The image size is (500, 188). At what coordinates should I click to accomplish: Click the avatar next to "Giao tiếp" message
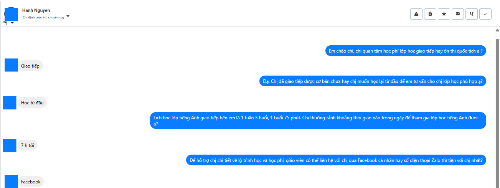pos(11,65)
